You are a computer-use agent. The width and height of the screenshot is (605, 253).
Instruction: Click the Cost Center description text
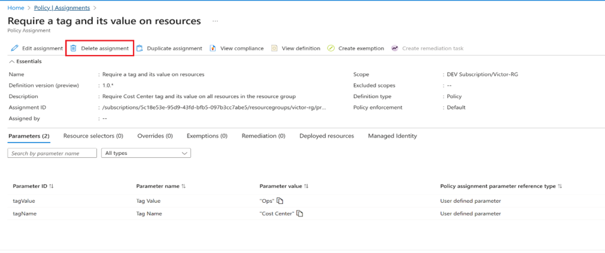tap(199, 96)
